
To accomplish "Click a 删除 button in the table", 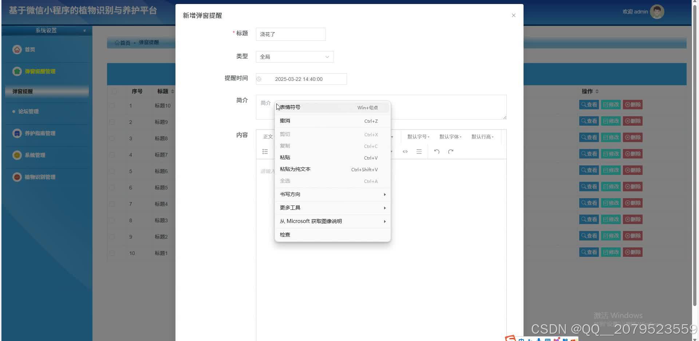I will [x=632, y=105].
